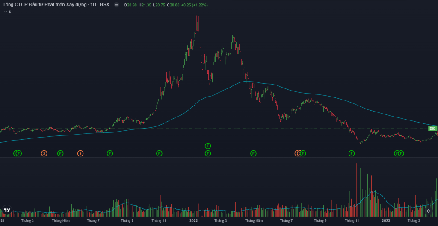This screenshot has height=226, width=438.
Task: Click the 2023 label on the time axis
Action: tap(386, 221)
